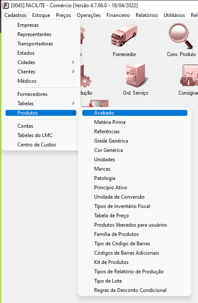Click the FACILITE app logo icon
The width and height of the screenshot is (198, 303).
point(5,5)
